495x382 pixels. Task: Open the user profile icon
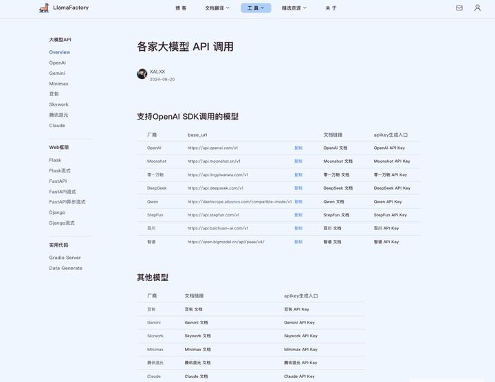pyautogui.click(x=477, y=8)
